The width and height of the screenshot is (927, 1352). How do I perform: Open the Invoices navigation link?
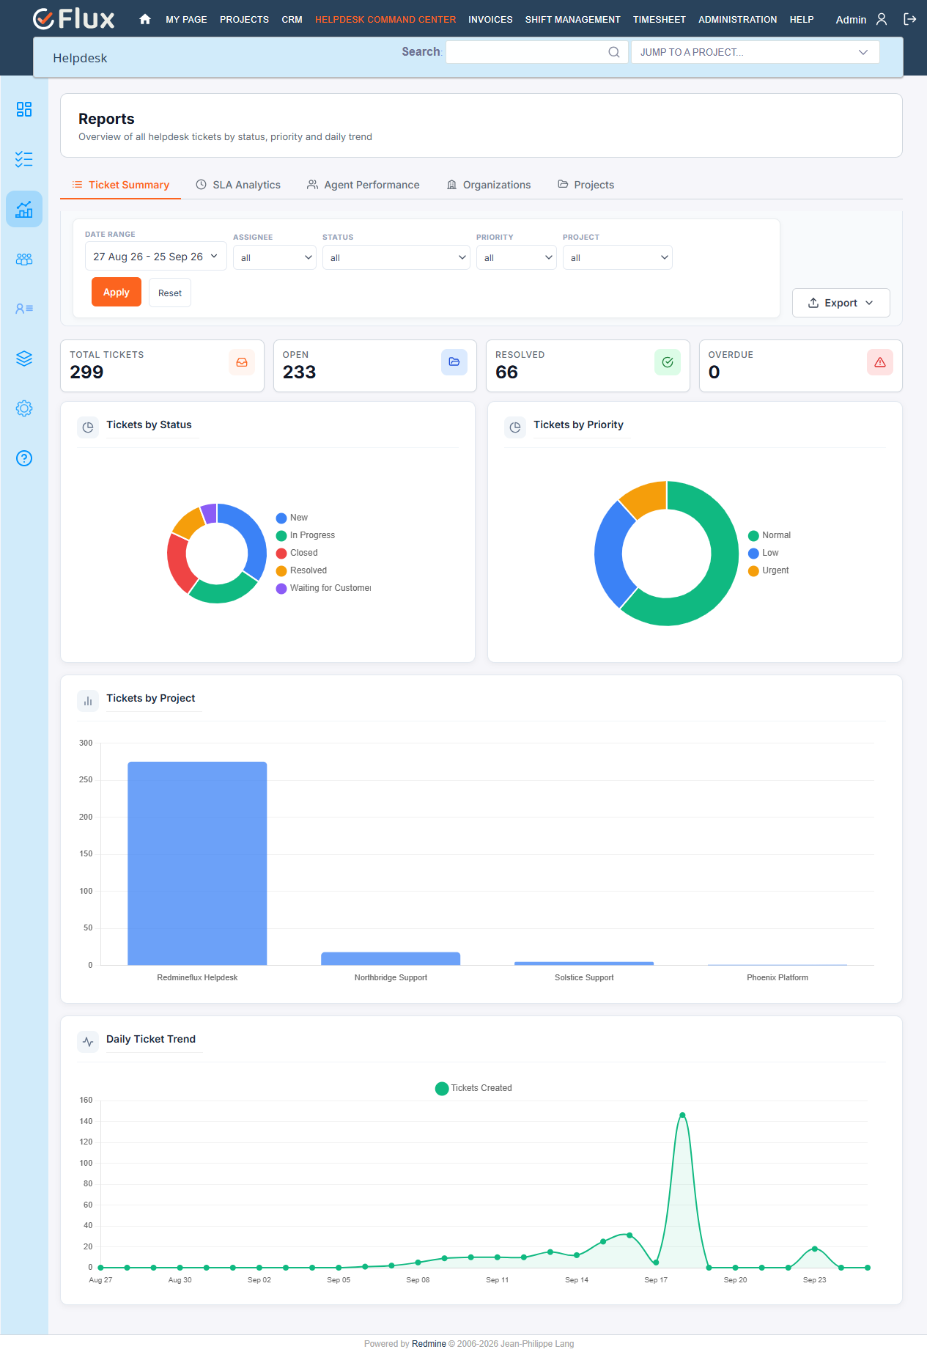(x=490, y=20)
